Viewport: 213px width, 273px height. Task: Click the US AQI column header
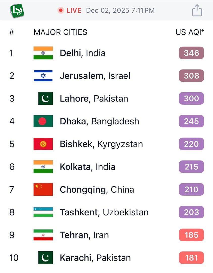[x=190, y=32]
